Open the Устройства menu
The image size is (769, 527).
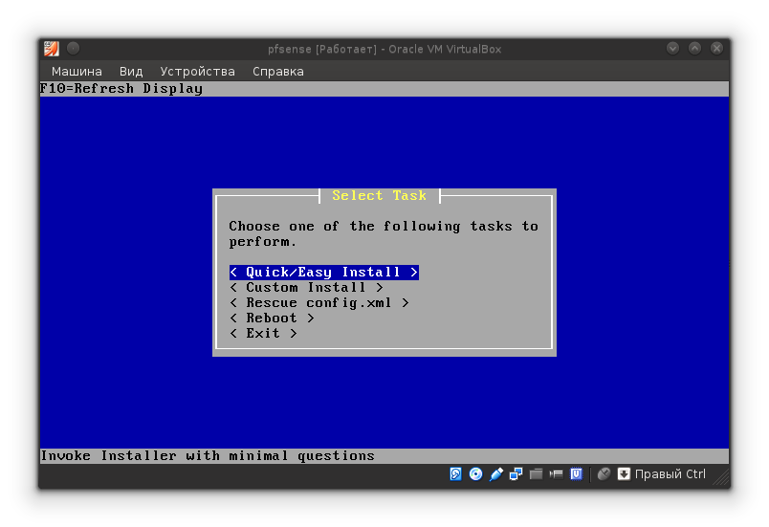coord(198,72)
